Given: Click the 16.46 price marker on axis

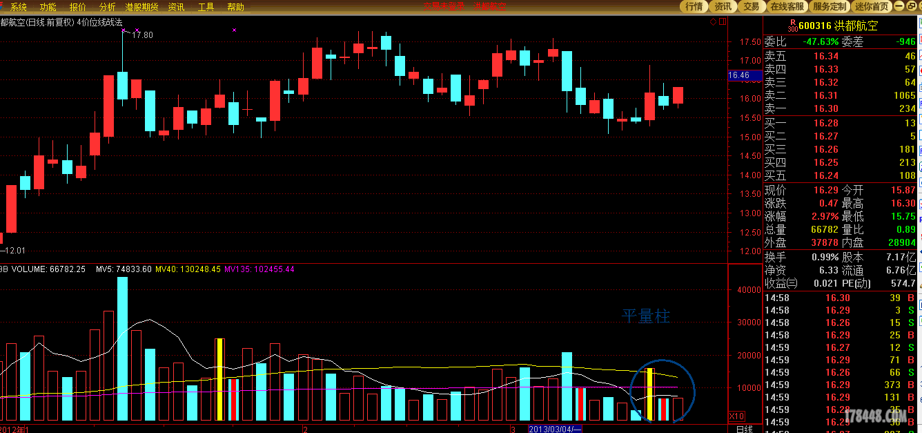Looking at the screenshot, I should pyautogui.click(x=739, y=75).
